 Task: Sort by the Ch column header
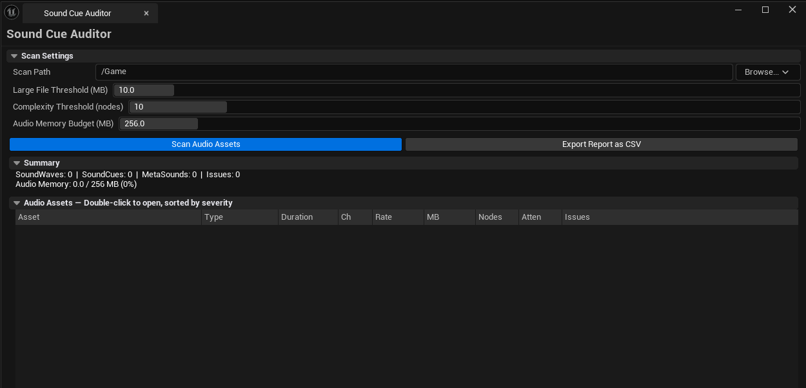point(355,217)
